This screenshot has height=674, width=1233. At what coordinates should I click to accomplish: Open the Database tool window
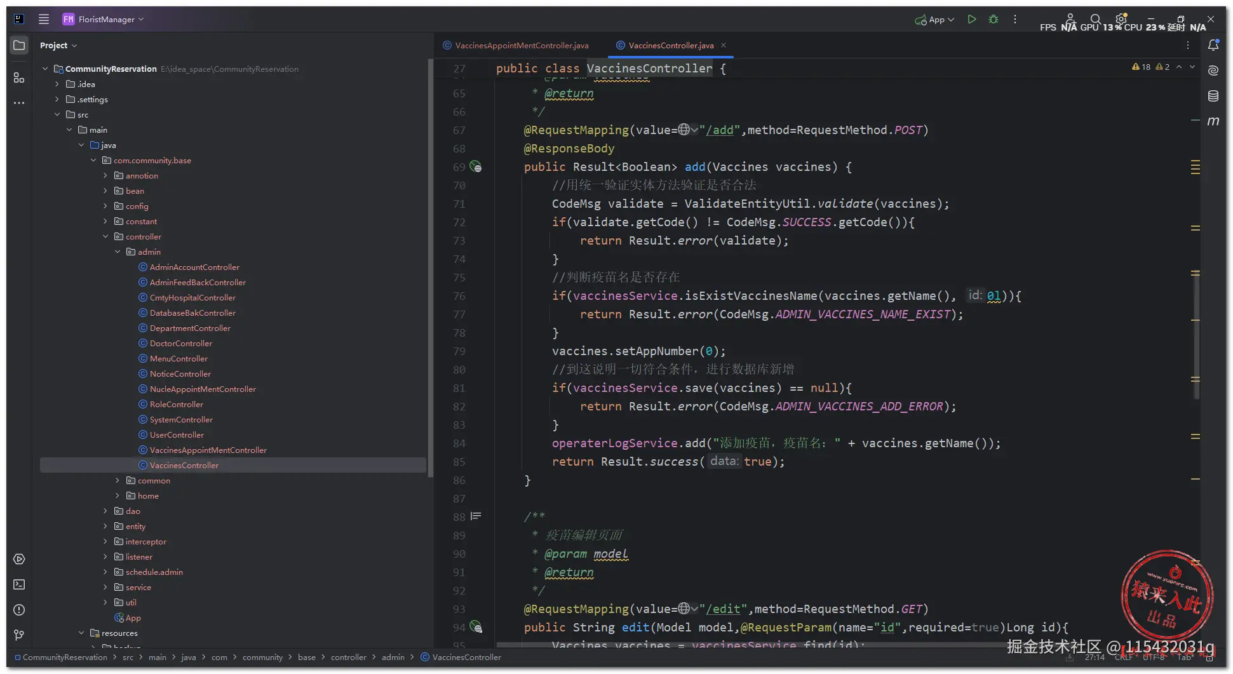pos(1213,96)
